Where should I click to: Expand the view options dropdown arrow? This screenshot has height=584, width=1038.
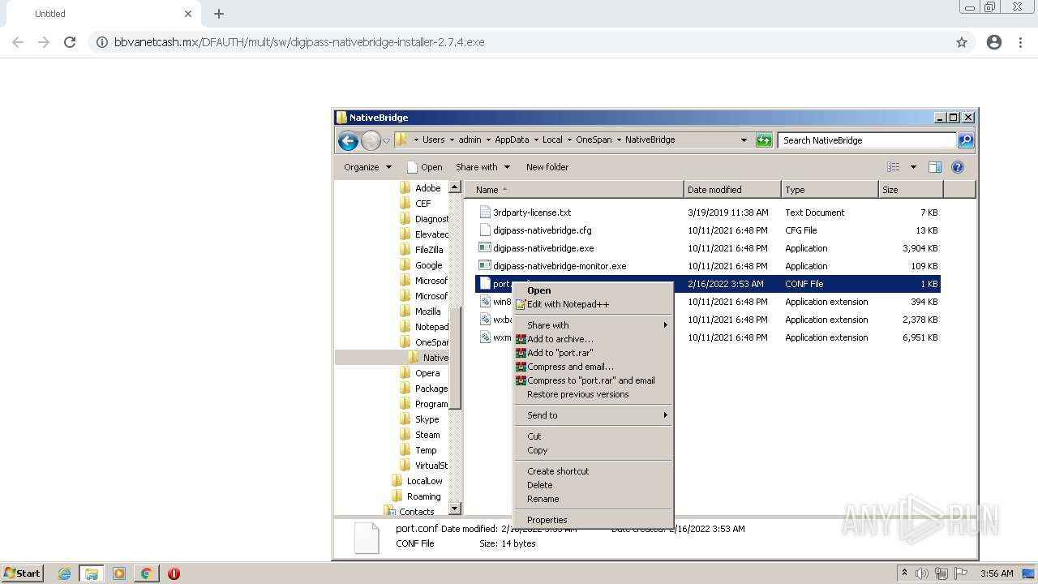(913, 167)
